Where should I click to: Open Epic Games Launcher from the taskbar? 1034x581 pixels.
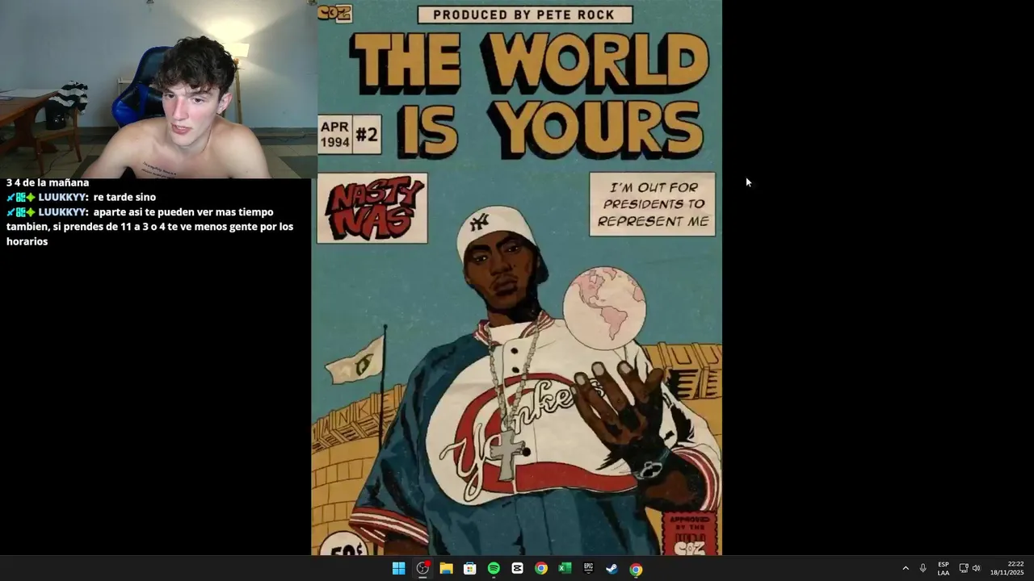tap(589, 569)
